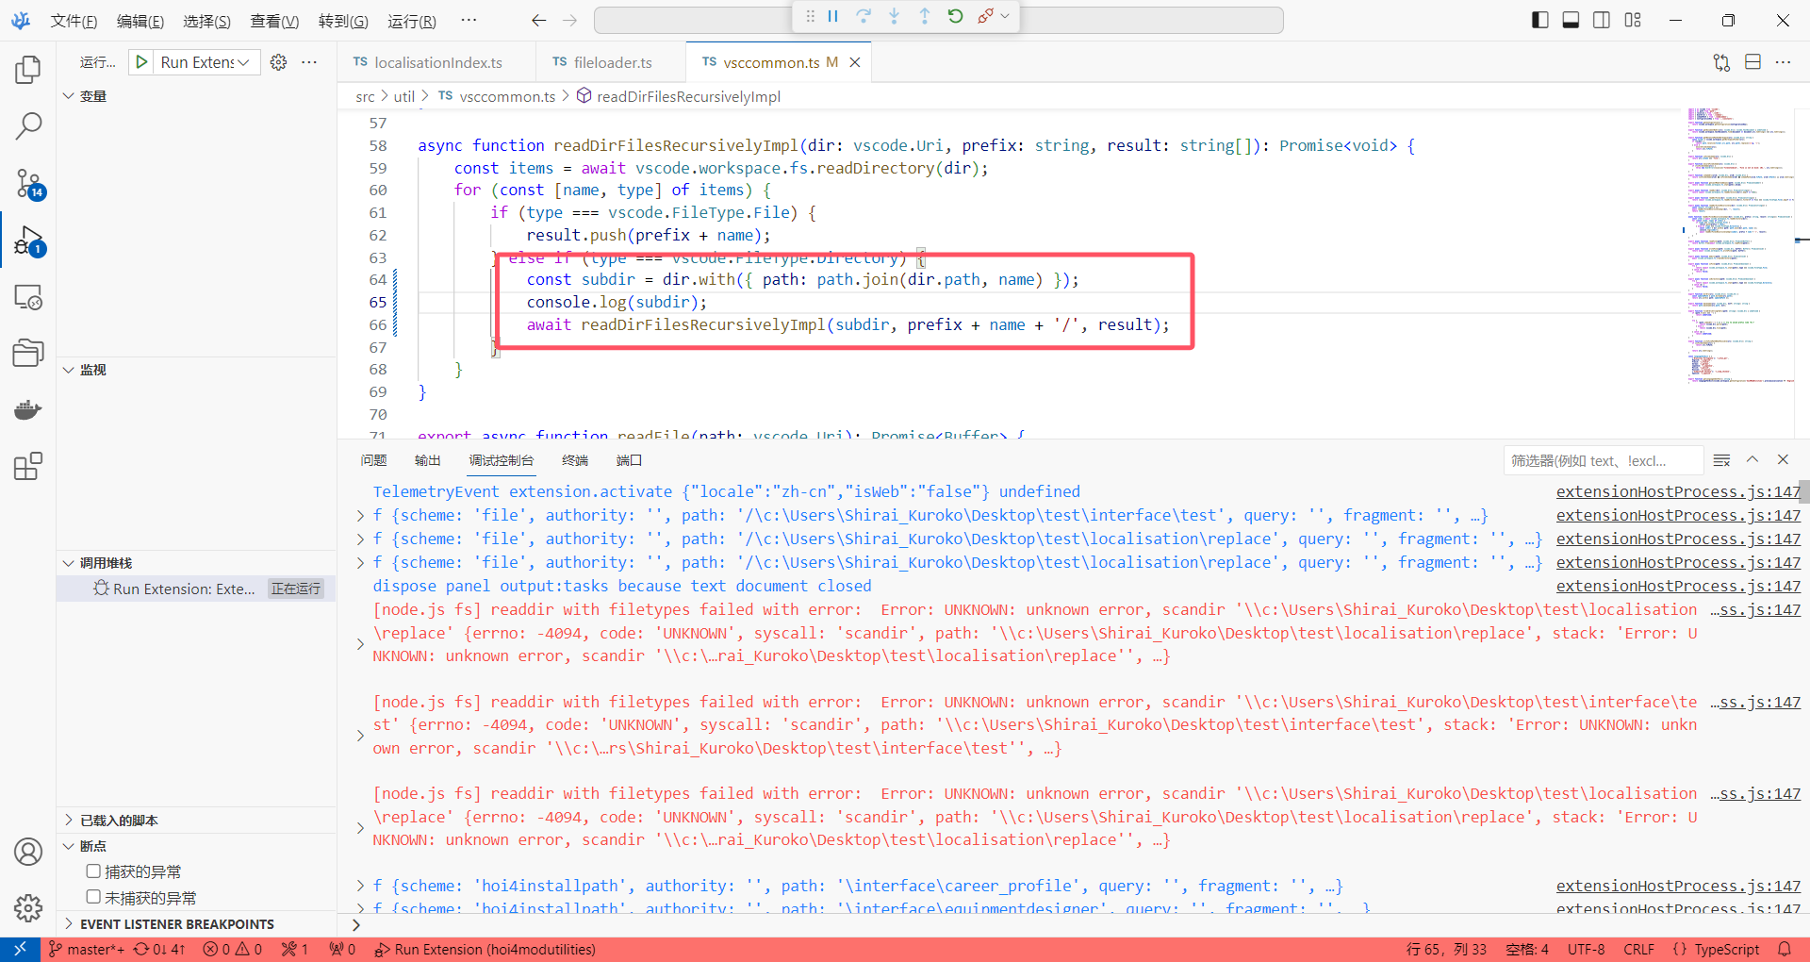Viewport: 1810px width, 962px height.
Task: Click in the debug console filter field
Action: point(1603,460)
